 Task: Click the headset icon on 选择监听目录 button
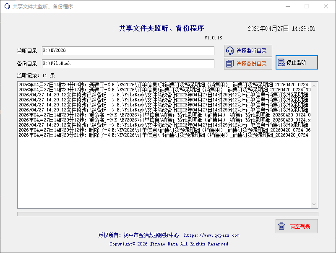click(x=231, y=50)
